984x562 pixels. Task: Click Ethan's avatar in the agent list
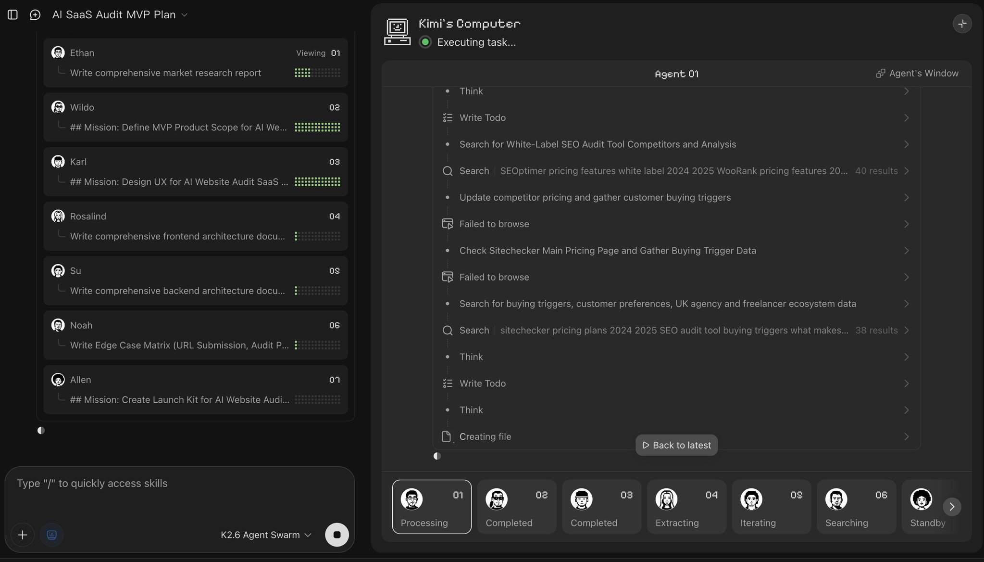[58, 53]
